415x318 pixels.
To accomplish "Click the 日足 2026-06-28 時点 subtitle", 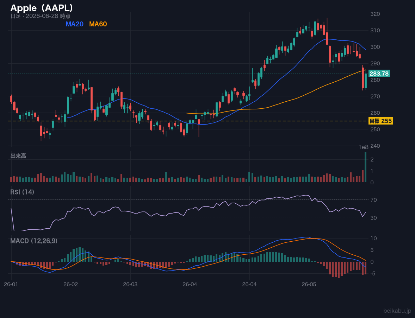I will 40,16.
